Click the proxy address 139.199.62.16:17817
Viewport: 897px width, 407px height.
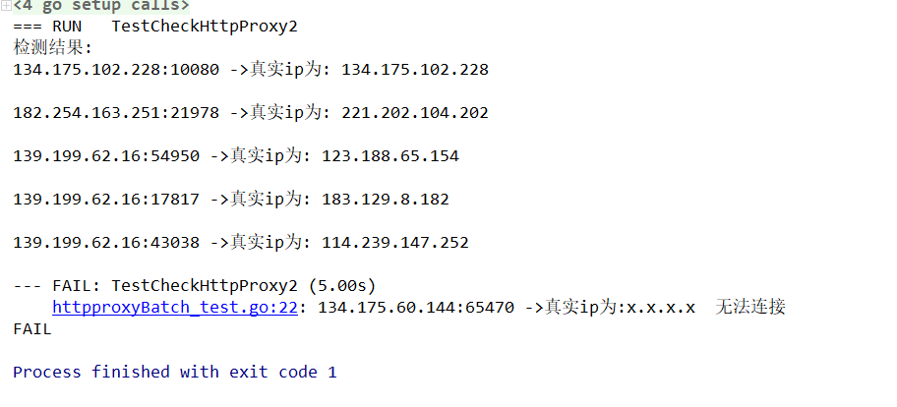[106, 200]
